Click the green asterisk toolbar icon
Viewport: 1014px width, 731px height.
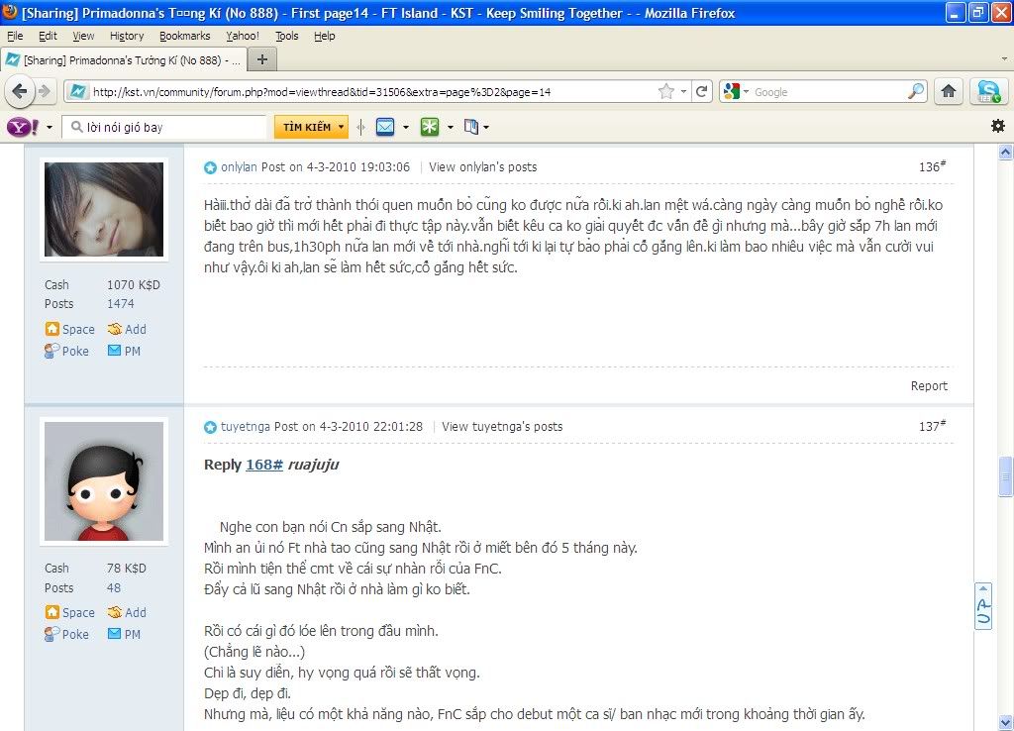coord(430,127)
